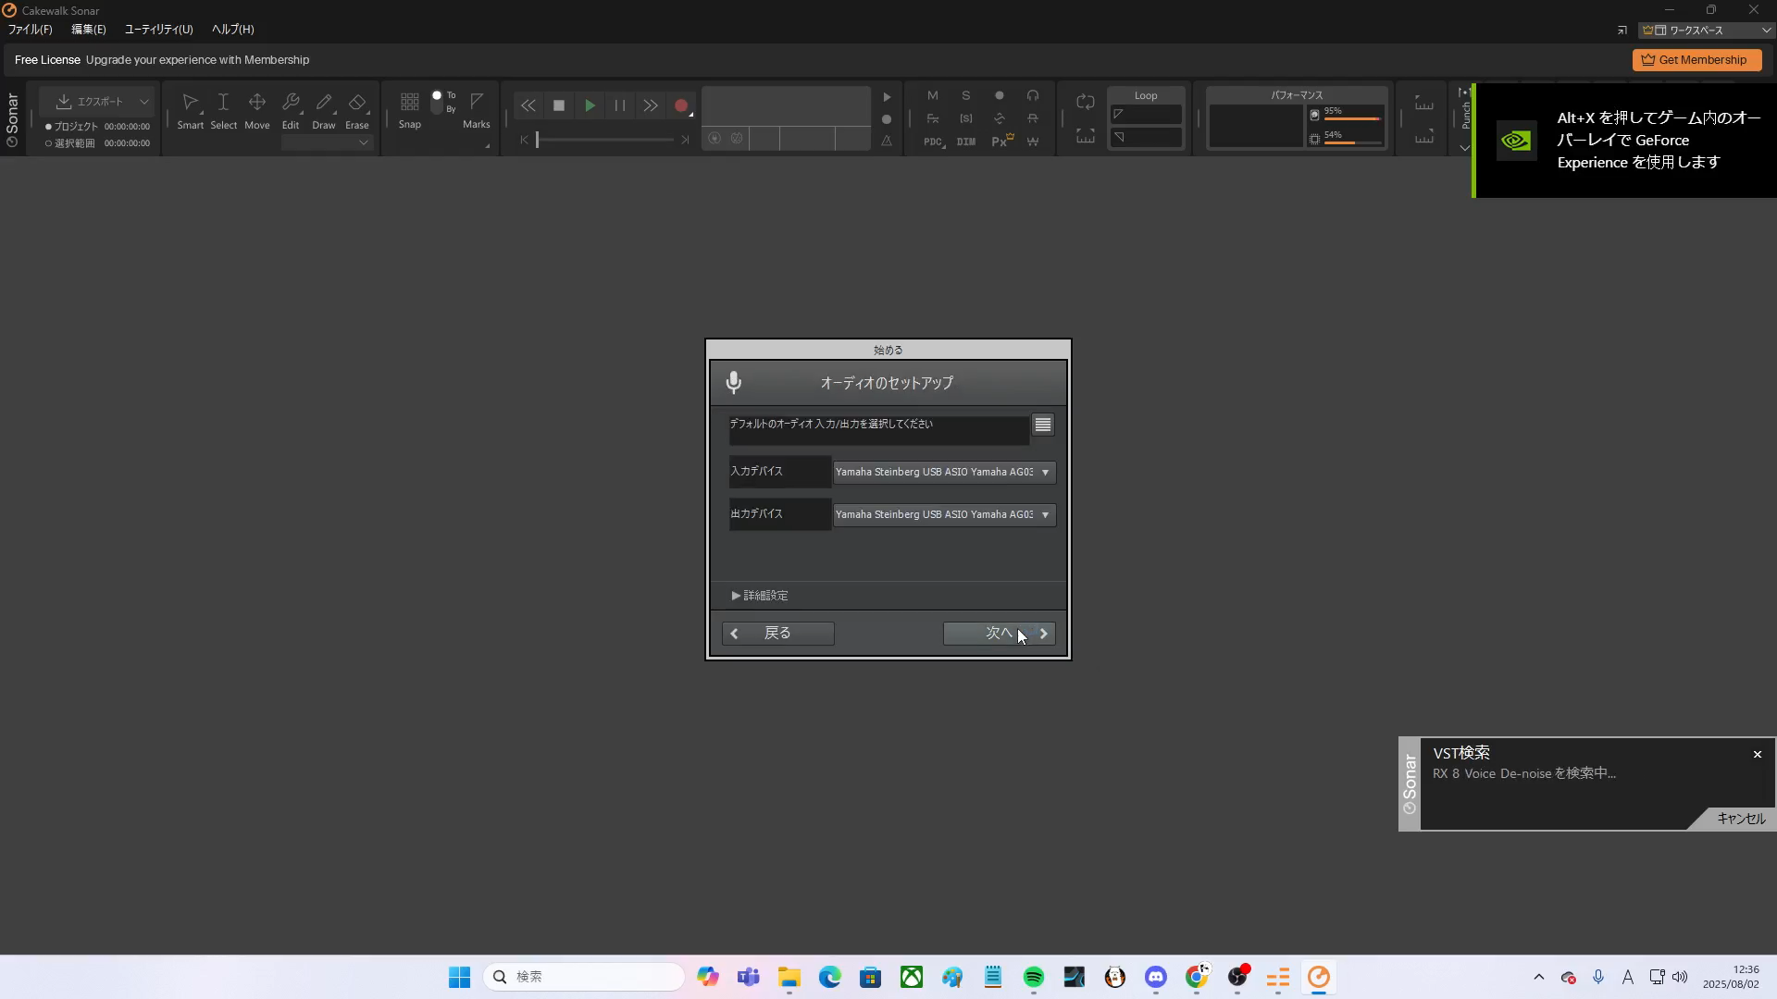Go to project end button
Image resolution: width=1777 pixels, height=999 pixels.
click(x=685, y=140)
